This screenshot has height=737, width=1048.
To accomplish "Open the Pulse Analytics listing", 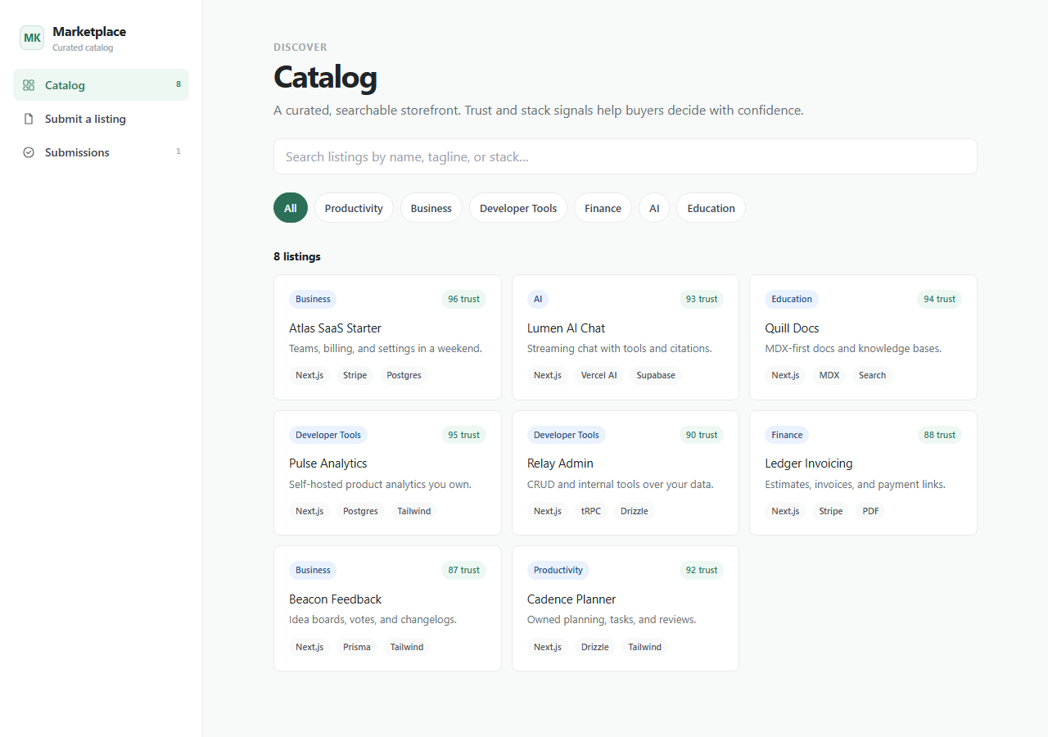I will (387, 472).
